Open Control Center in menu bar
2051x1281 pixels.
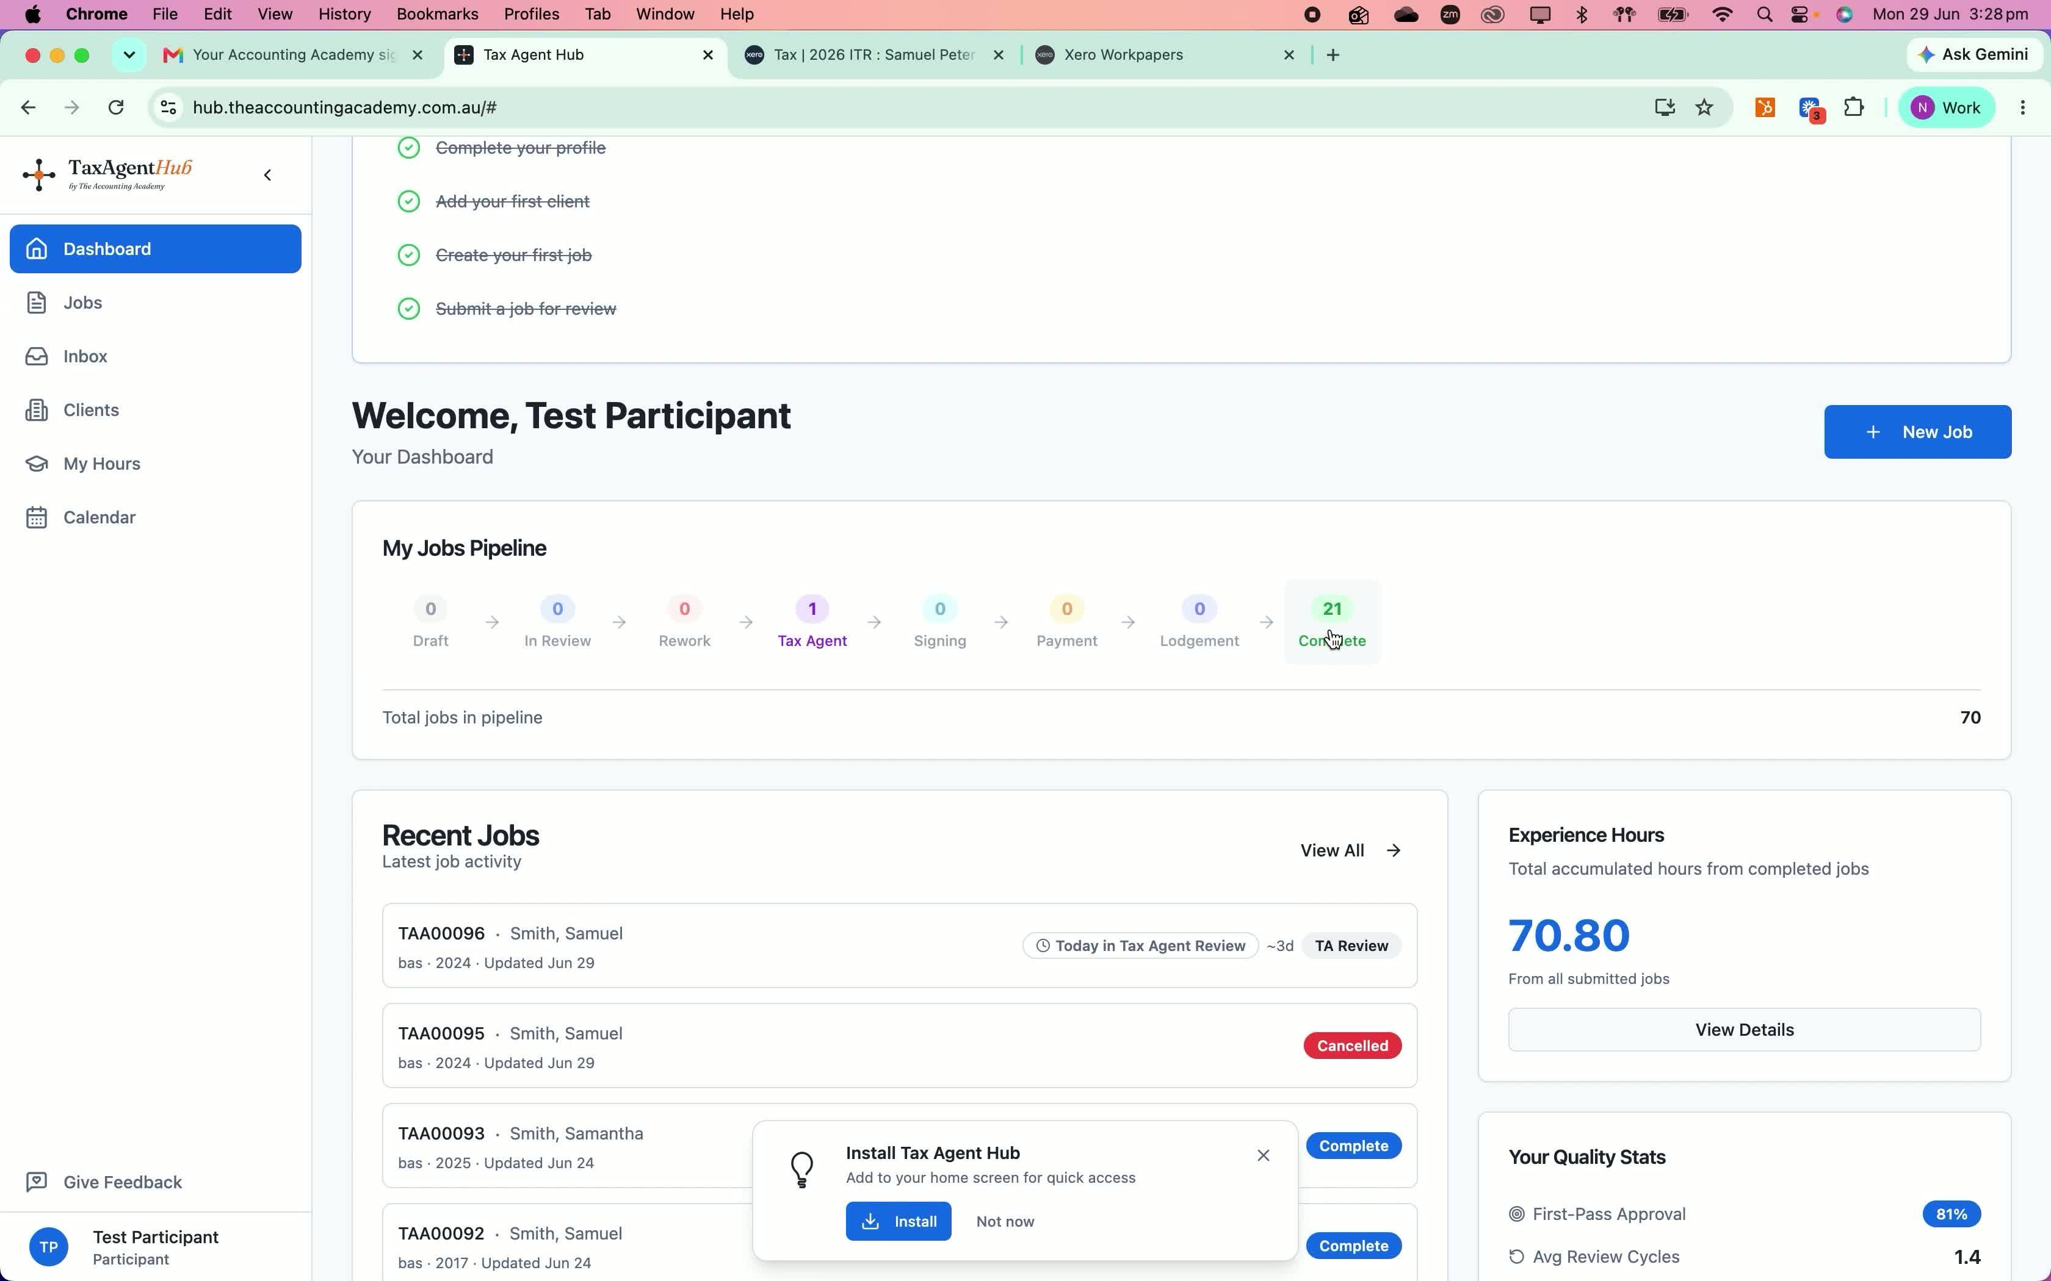(1800, 15)
